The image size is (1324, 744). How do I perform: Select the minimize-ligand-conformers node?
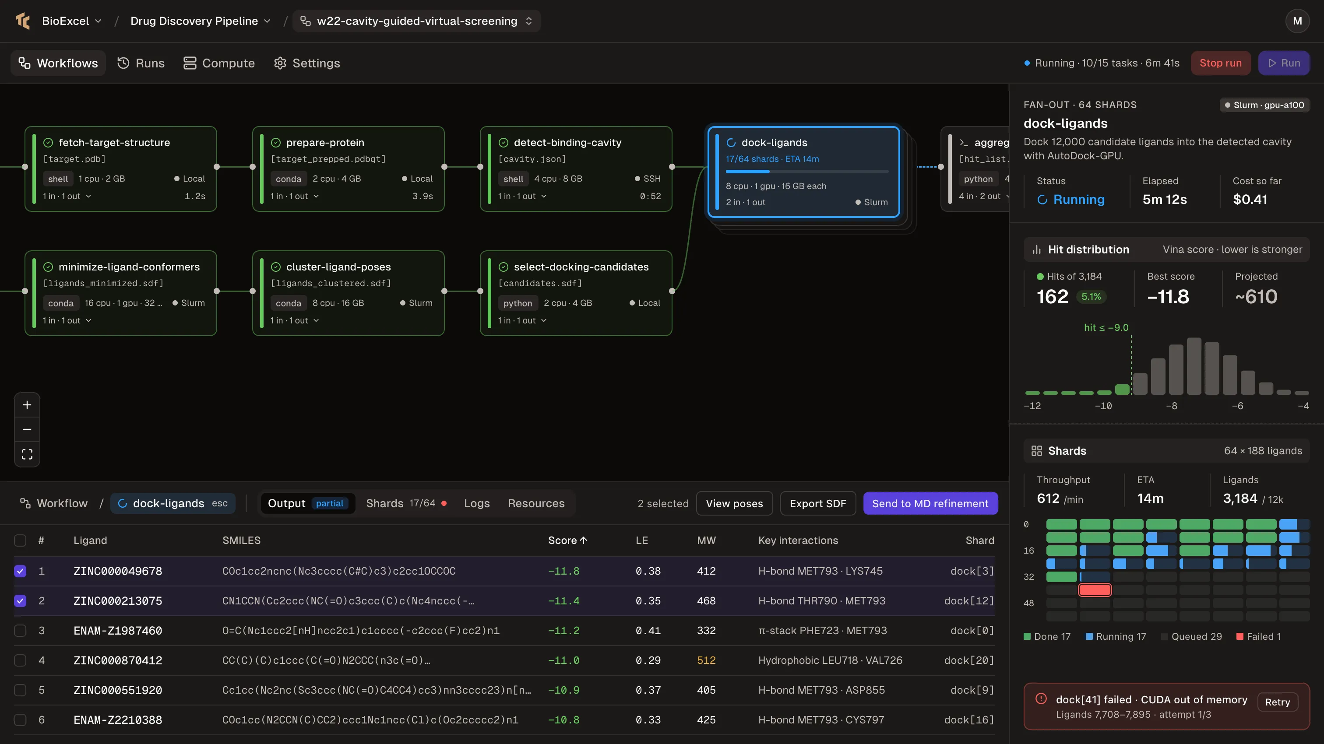[121, 293]
